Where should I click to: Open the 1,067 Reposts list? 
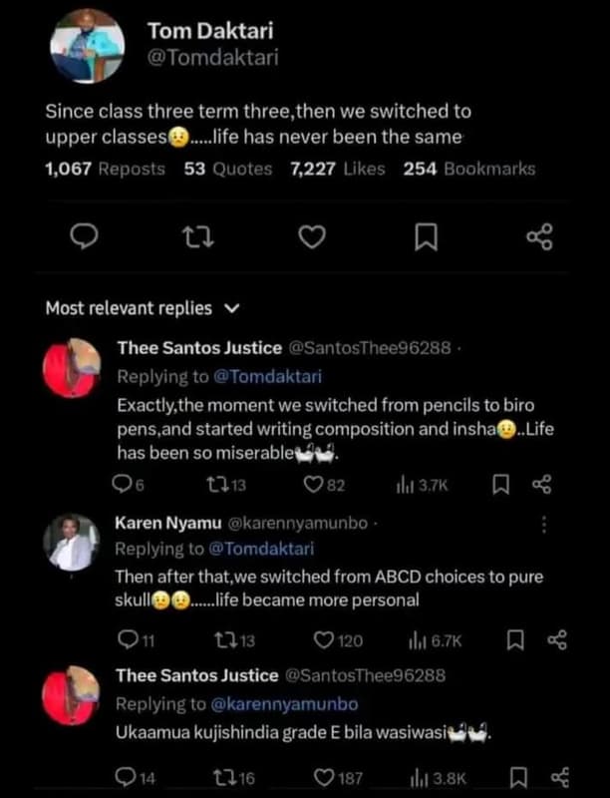pyautogui.click(x=106, y=169)
